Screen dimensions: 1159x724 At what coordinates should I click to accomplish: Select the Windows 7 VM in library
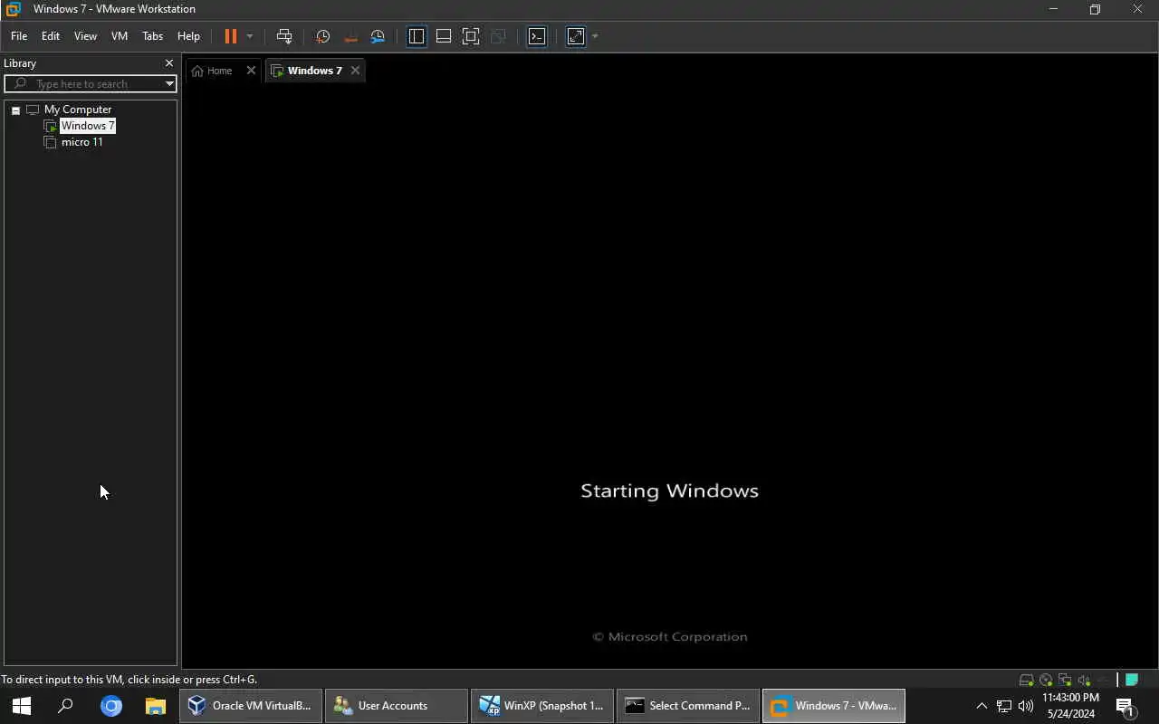[88, 126]
